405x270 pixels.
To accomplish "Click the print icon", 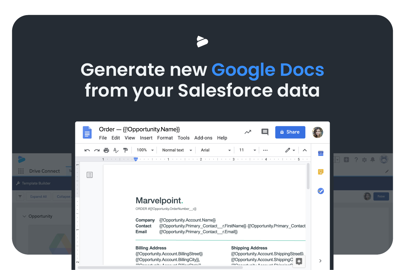I will pos(106,150).
